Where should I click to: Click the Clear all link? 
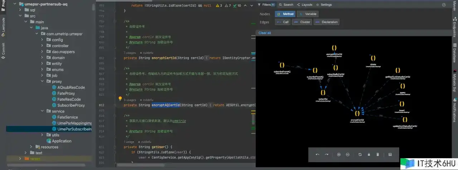point(264,33)
